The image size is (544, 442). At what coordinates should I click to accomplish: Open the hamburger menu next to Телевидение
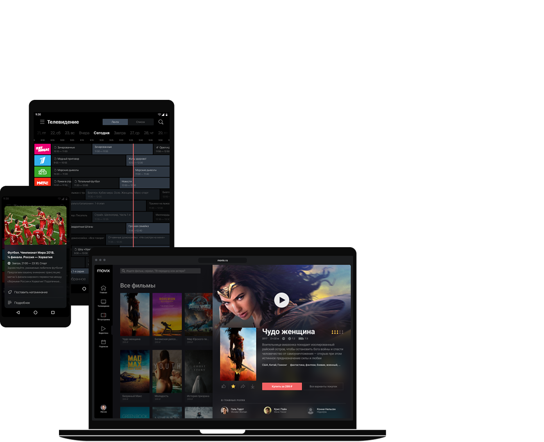click(x=42, y=122)
